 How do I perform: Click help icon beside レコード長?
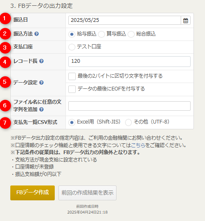point(41,61)
